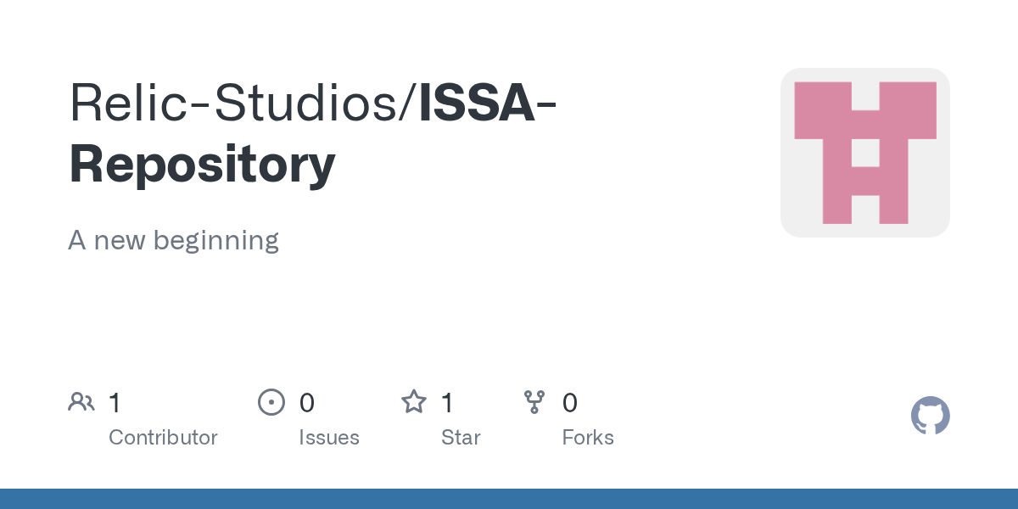
Task: Click the Star label
Action: click(461, 438)
